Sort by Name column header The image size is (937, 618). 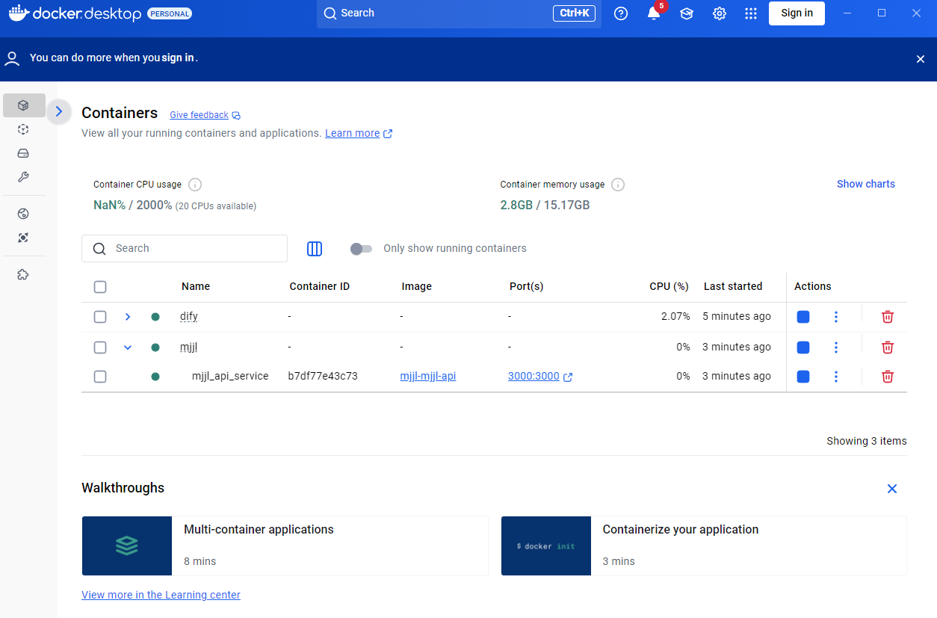tap(196, 286)
